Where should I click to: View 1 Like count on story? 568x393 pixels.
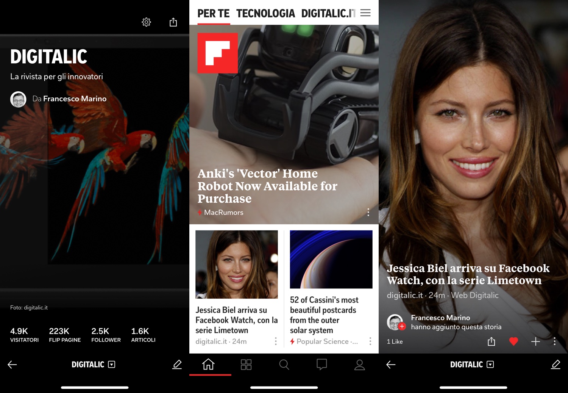coord(395,341)
